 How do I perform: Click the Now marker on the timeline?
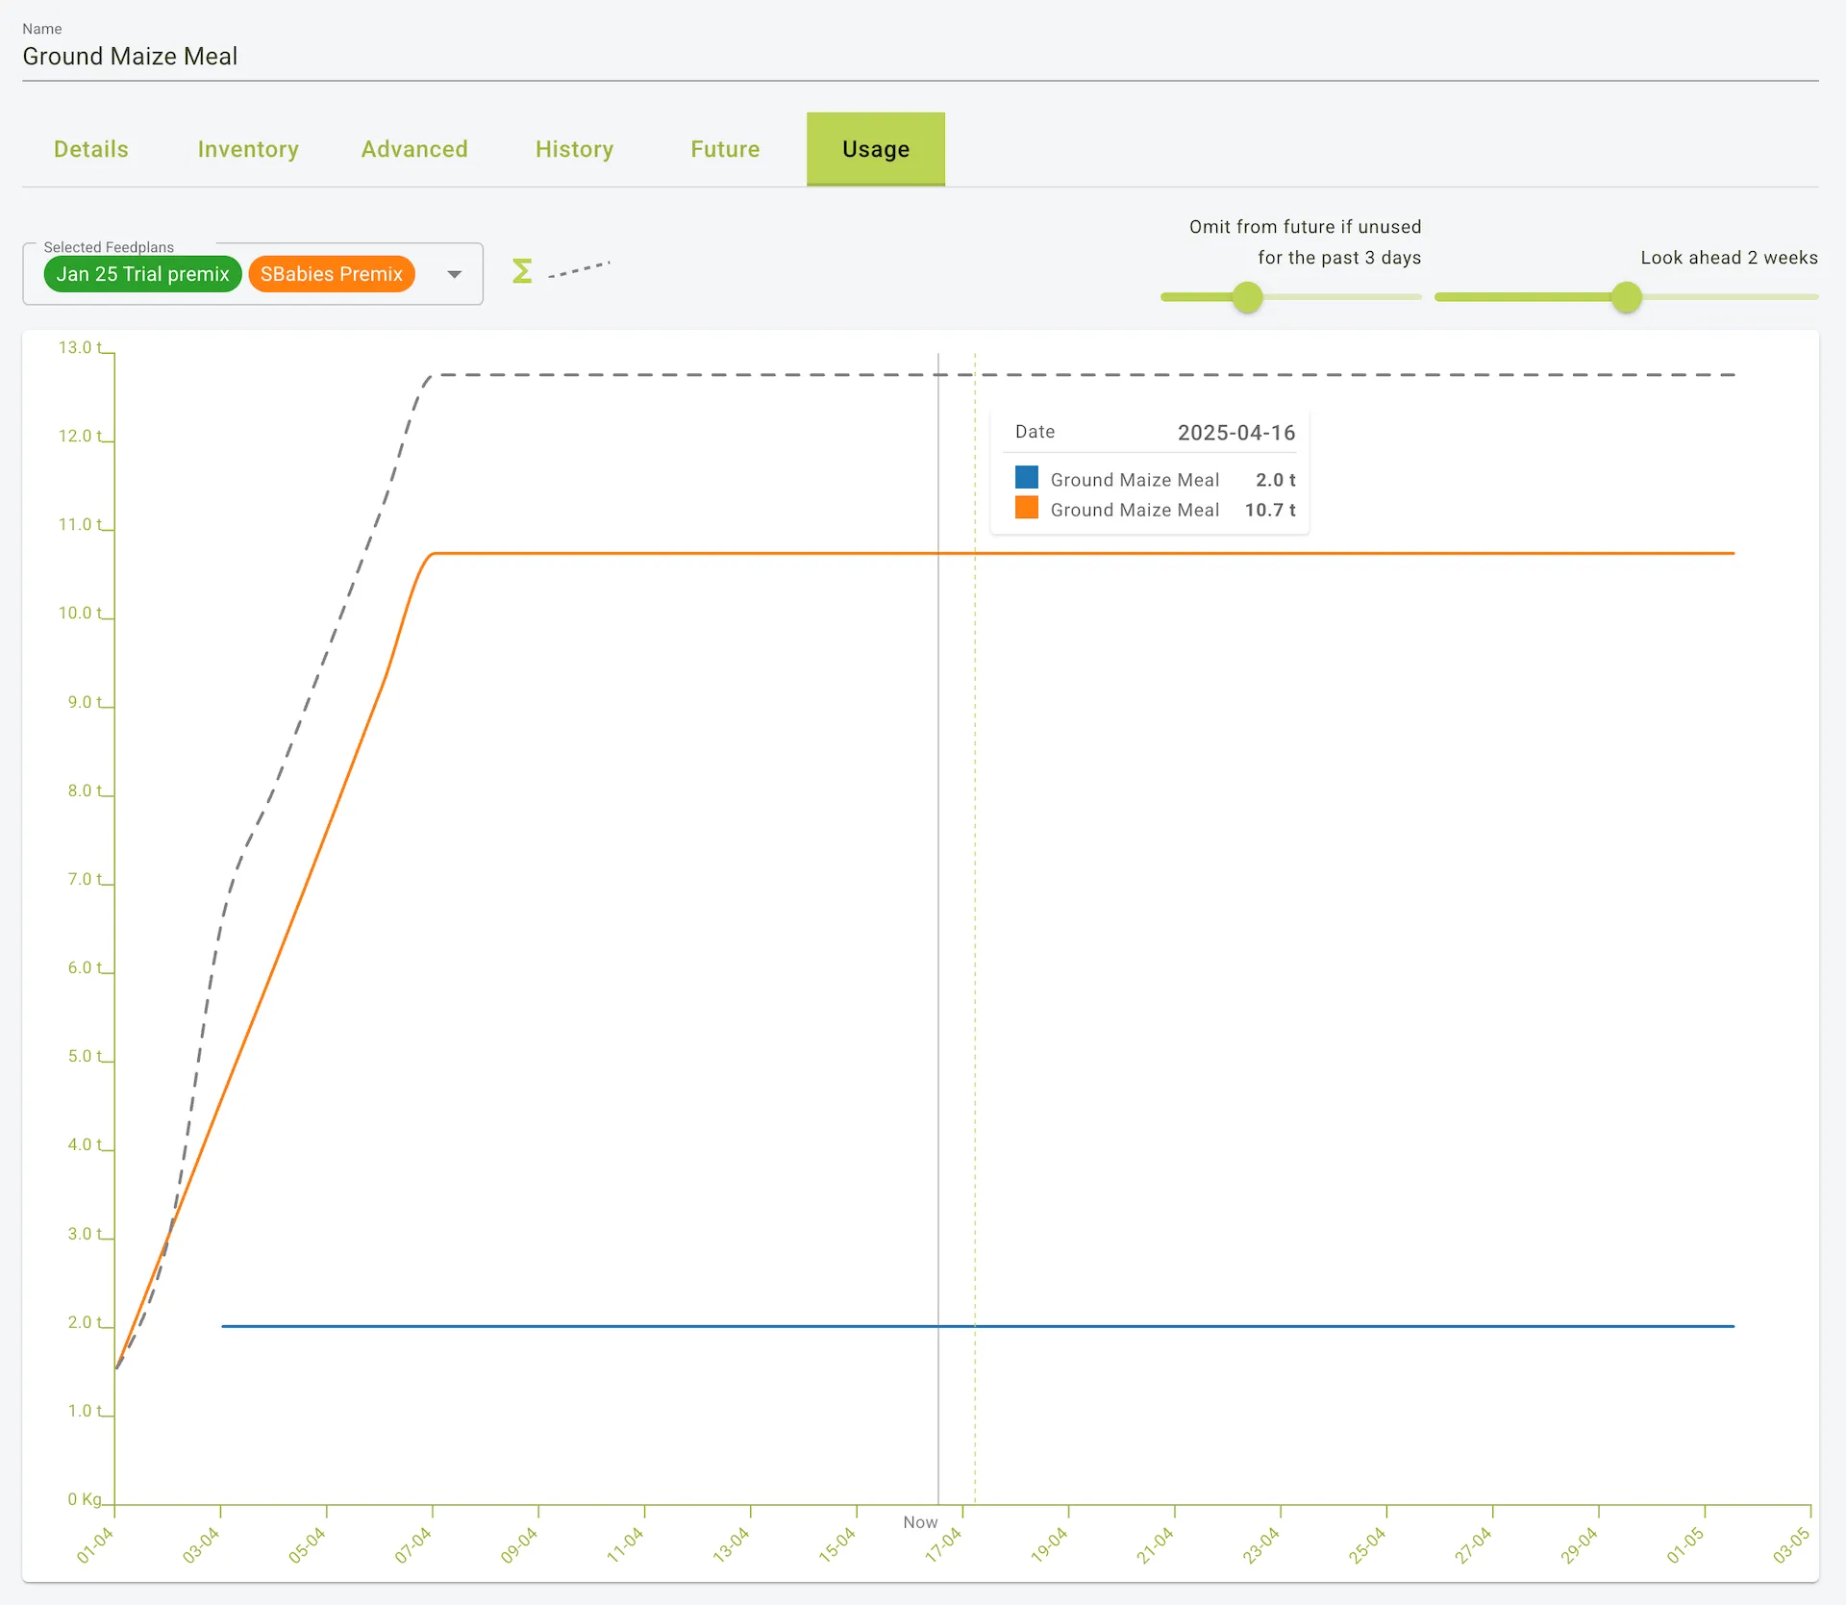pos(920,1522)
